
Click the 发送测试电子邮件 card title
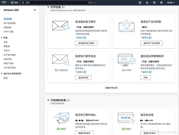[x=85, y=22]
